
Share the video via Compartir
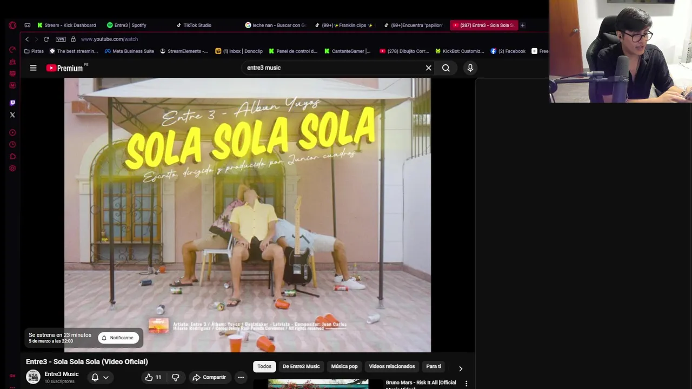tap(209, 377)
